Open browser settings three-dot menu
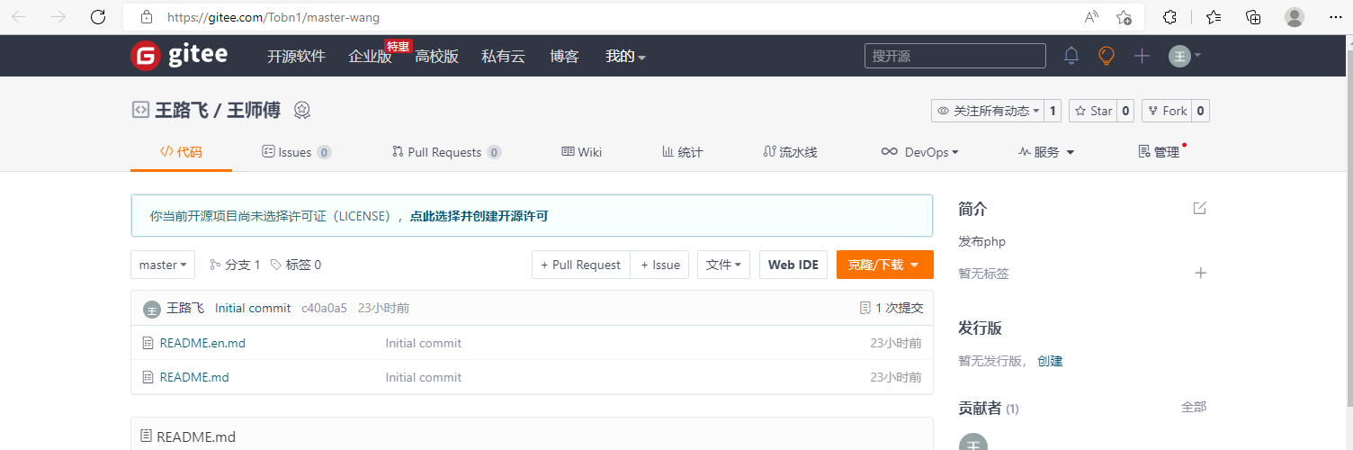This screenshot has height=450, width=1353. pyautogui.click(x=1335, y=17)
